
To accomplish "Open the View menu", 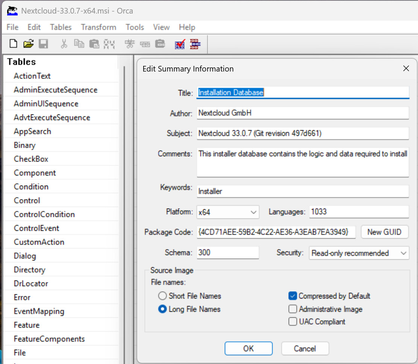I will pyautogui.click(x=161, y=27).
